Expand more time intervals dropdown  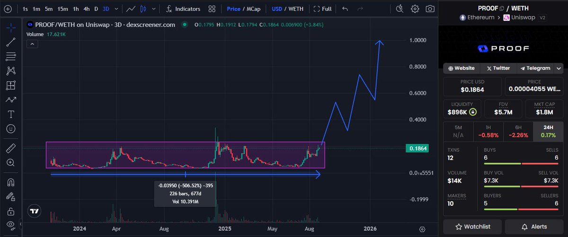(x=117, y=9)
